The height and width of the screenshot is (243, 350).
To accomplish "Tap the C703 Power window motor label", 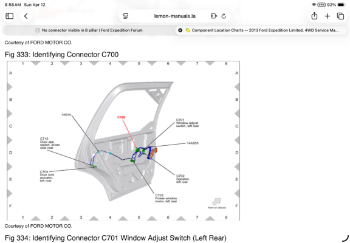I will pyautogui.click(x=166, y=198).
